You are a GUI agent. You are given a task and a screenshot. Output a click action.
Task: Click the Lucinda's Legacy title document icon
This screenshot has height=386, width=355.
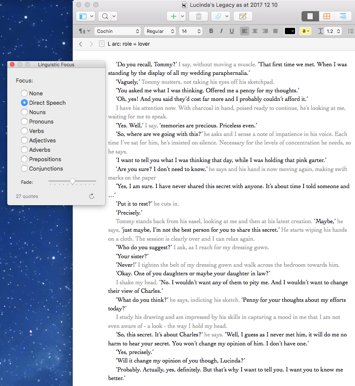pyautogui.click(x=184, y=5)
